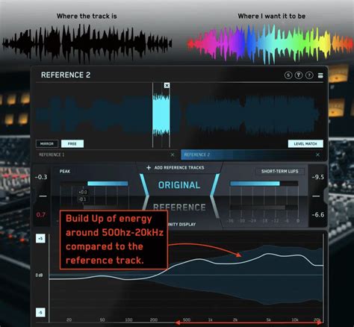Switch playback mode to FREE
Image resolution: width=354 pixels, height=327 pixels.
point(72,143)
